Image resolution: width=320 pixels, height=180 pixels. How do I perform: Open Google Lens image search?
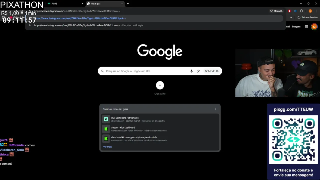[198, 71]
